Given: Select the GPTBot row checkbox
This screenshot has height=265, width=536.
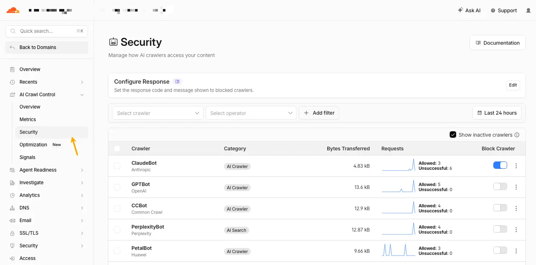Looking at the screenshot, I should pyautogui.click(x=117, y=187).
